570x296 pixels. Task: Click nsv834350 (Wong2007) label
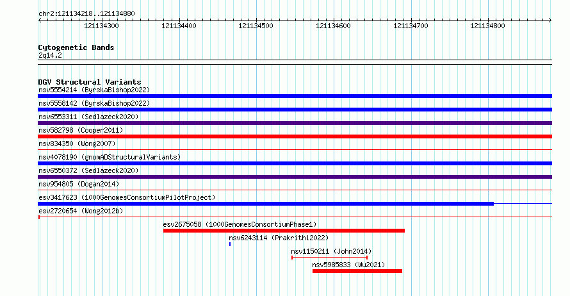tap(77, 144)
